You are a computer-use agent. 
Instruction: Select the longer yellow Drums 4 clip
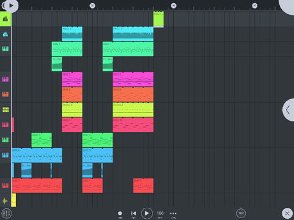point(133,109)
